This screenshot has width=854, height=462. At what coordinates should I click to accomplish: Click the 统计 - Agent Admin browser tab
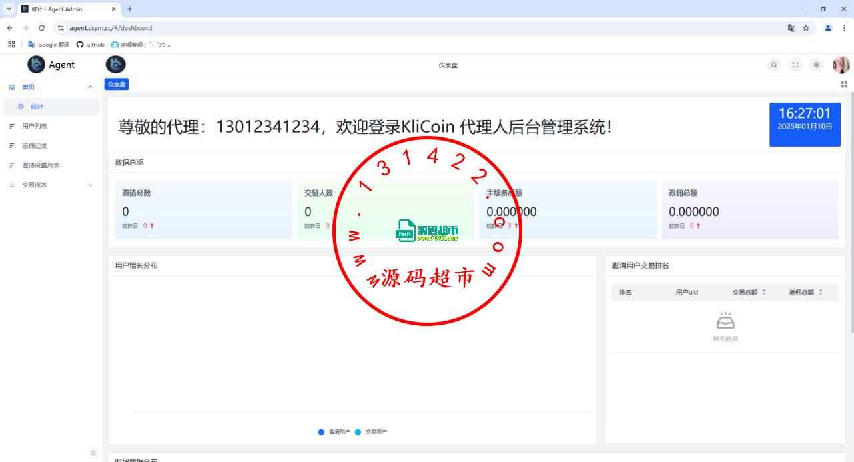69,9
